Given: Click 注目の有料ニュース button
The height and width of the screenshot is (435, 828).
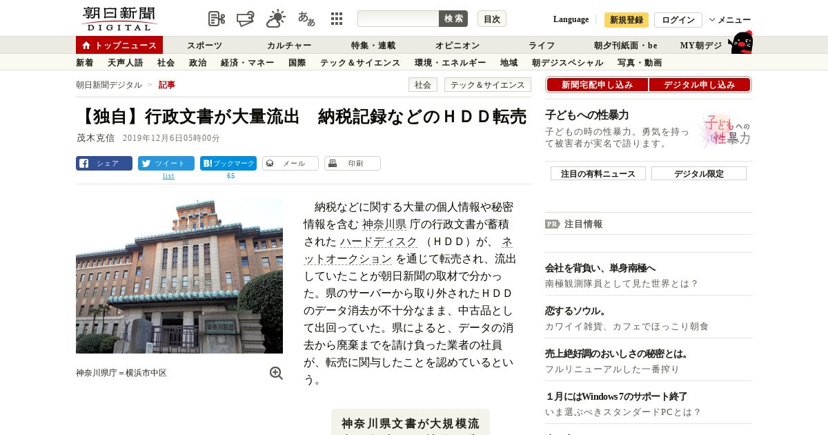Looking at the screenshot, I should point(598,173).
